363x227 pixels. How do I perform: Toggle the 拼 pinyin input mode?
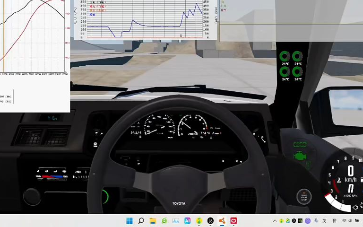[335, 221]
